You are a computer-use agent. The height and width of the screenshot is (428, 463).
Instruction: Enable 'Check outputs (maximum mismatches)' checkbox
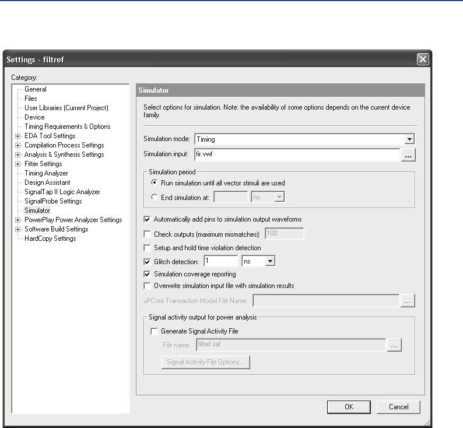pyautogui.click(x=147, y=234)
